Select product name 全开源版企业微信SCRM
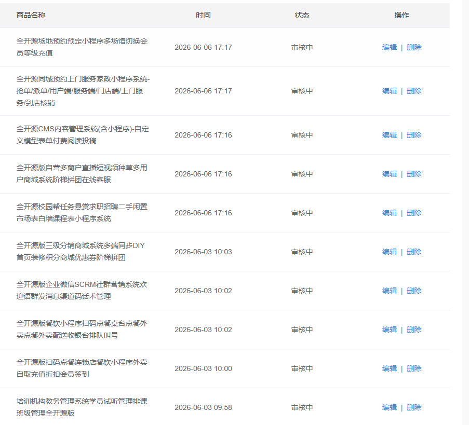 (82, 290)
